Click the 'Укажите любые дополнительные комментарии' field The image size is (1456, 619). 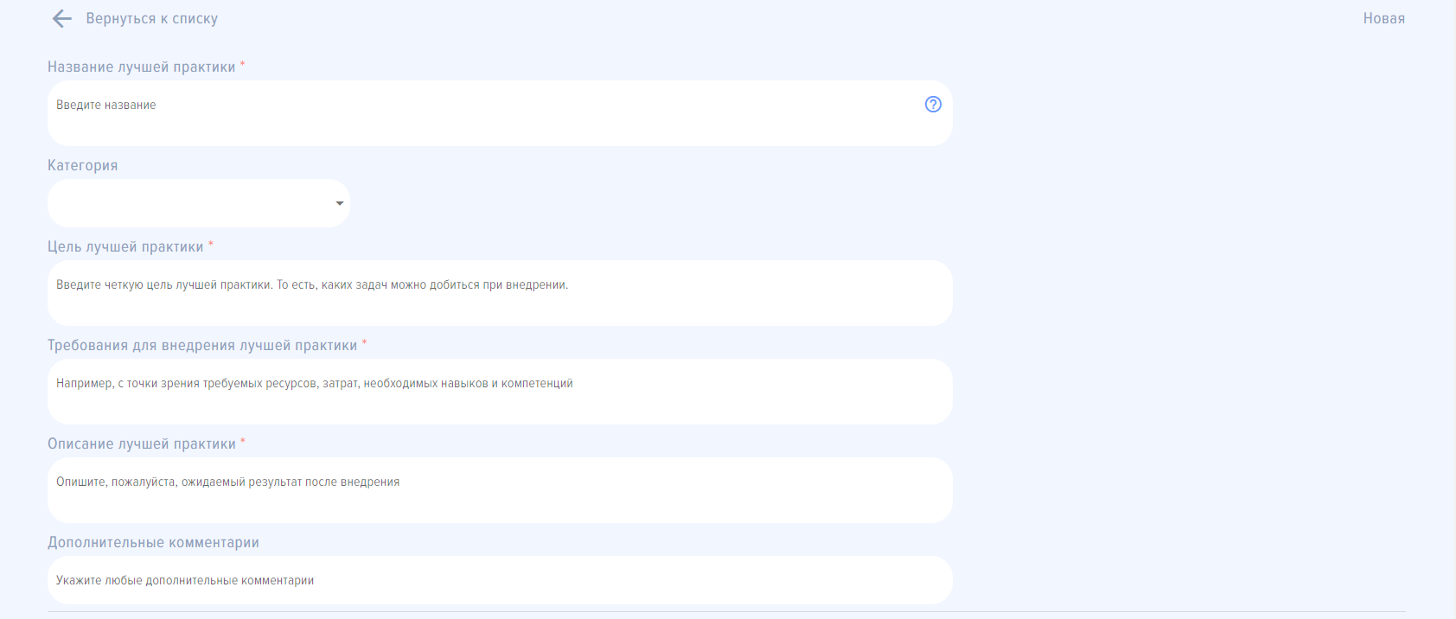point(500,580)
